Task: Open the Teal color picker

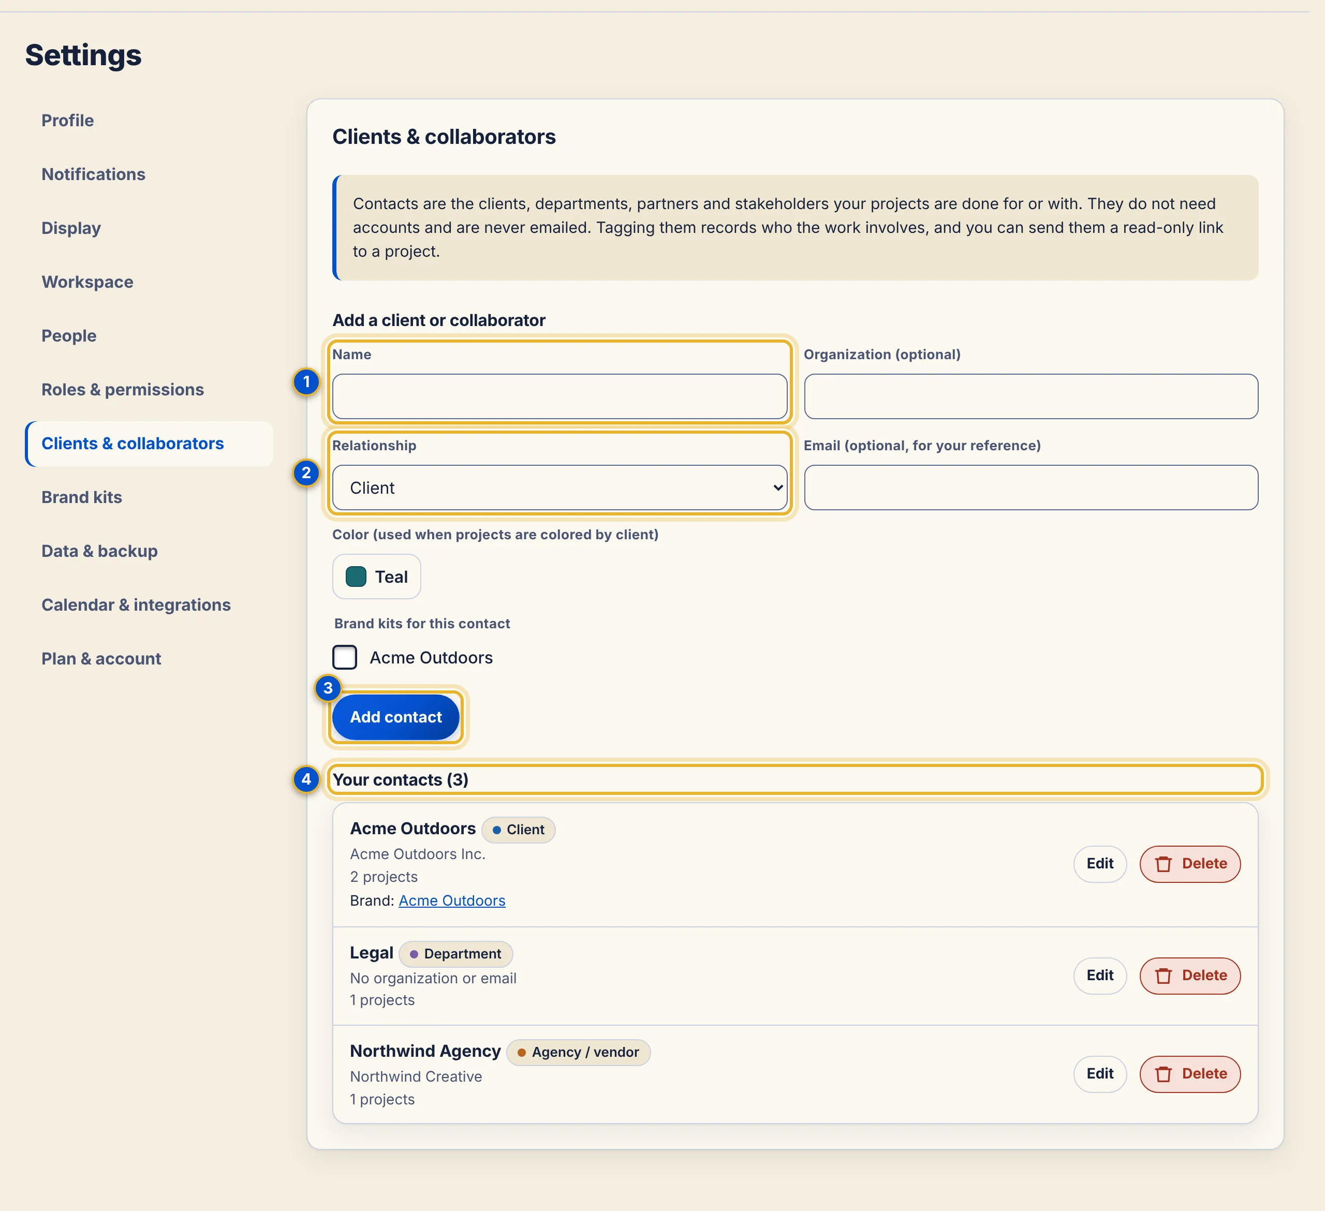Action: coord(377,577)
